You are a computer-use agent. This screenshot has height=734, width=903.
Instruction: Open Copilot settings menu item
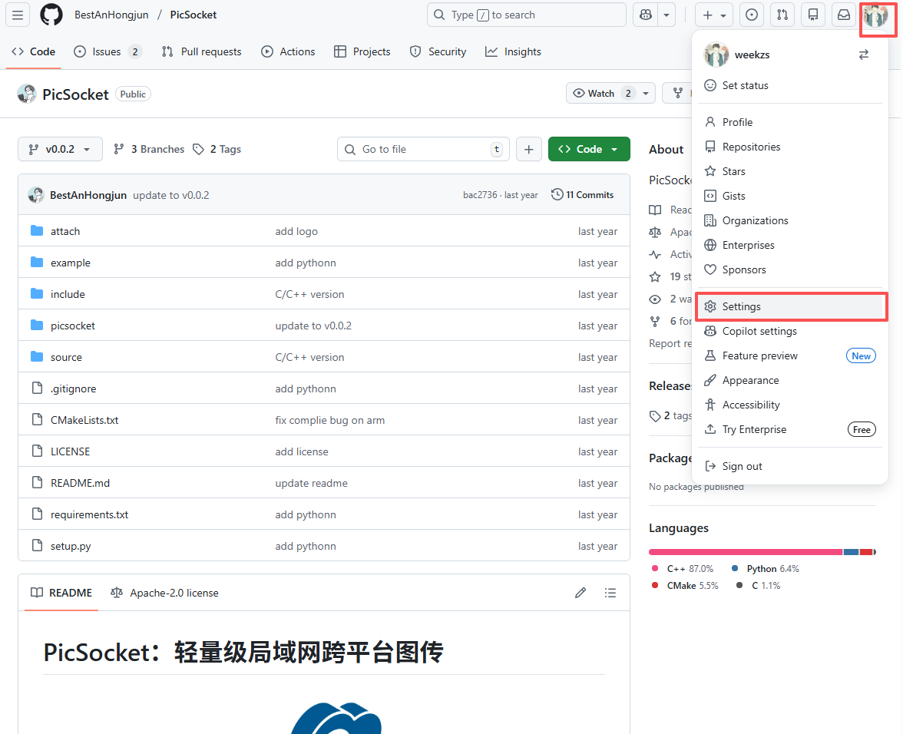789,331
